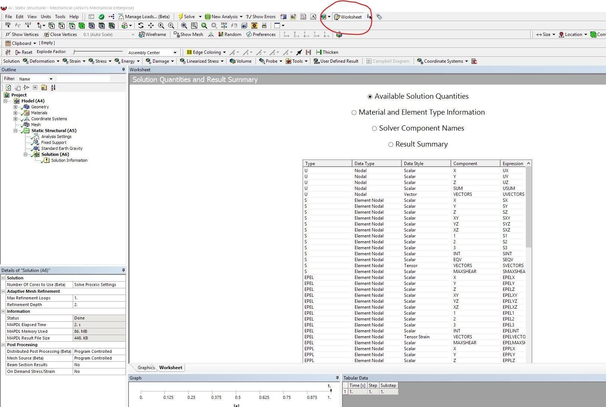Open the Deformation results menu

[x=41, y=61]
